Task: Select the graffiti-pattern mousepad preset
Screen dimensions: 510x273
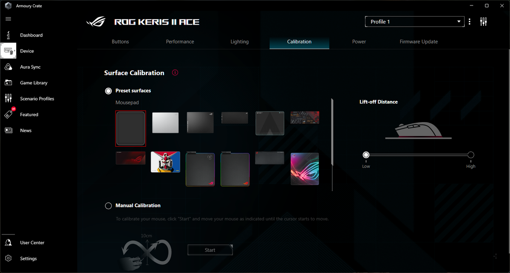Action: [x=305, y=117]
